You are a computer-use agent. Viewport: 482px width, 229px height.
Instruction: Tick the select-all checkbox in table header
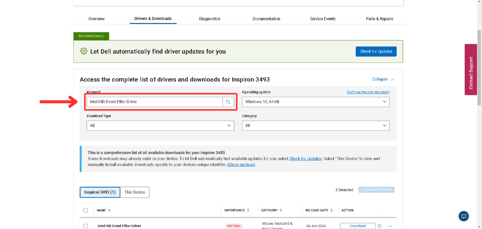click(x=86, y=210)
